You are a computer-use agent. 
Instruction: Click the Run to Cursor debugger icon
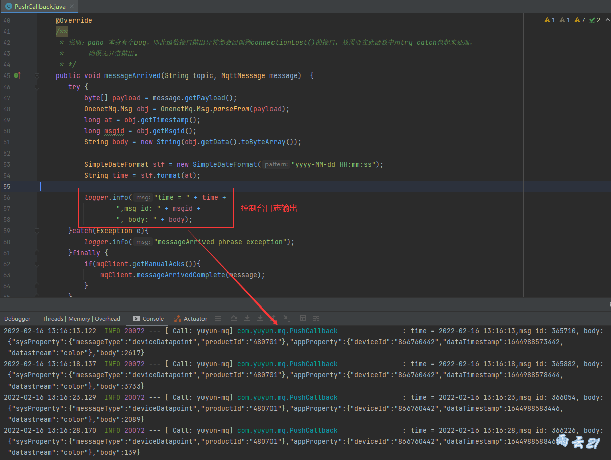tap(287, 318)
